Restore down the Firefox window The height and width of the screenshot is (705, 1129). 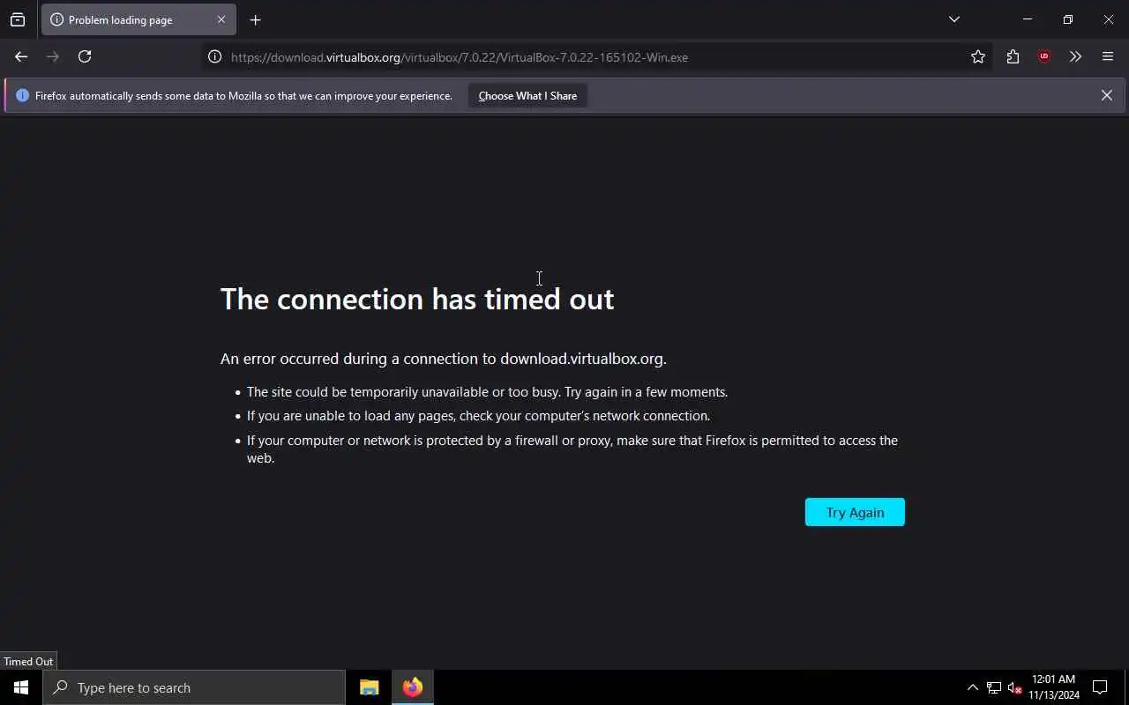click(x=1067, y=19)
